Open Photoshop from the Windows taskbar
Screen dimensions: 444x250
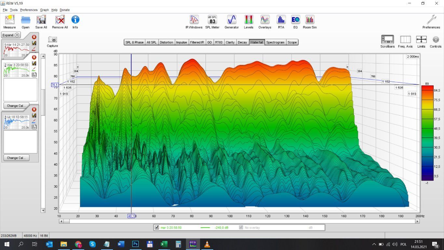(135, 244)
